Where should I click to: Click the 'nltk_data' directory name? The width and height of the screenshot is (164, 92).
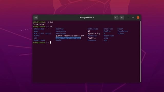(x=93, y=29)
